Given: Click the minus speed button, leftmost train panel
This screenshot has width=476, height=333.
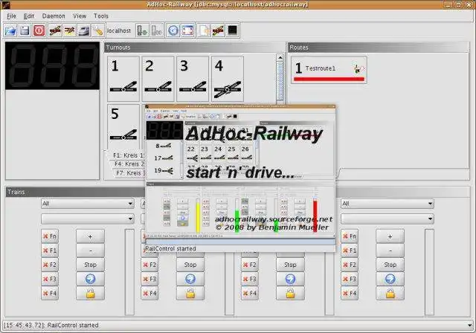Looking at the screenshot, I should point(90,250).
